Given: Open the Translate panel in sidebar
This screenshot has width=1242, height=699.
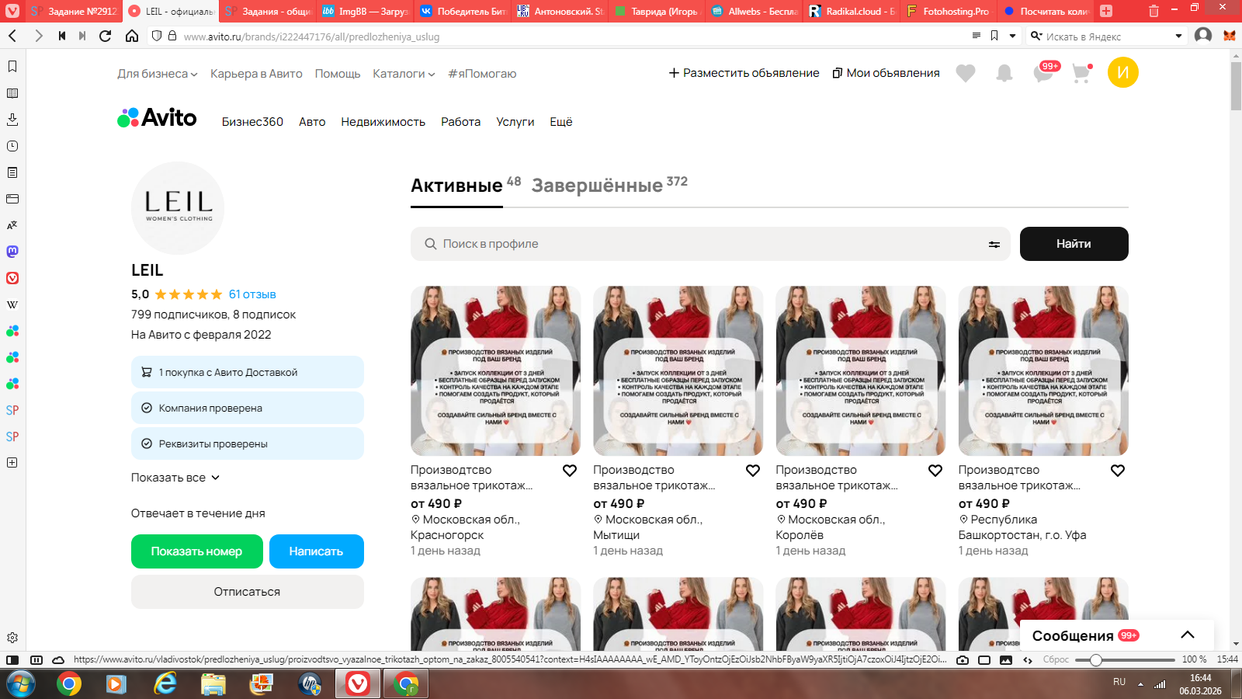Looking at the screenshot, I should pyautogui.click(x=12, y=225).
